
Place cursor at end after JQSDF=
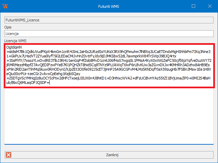50,83
